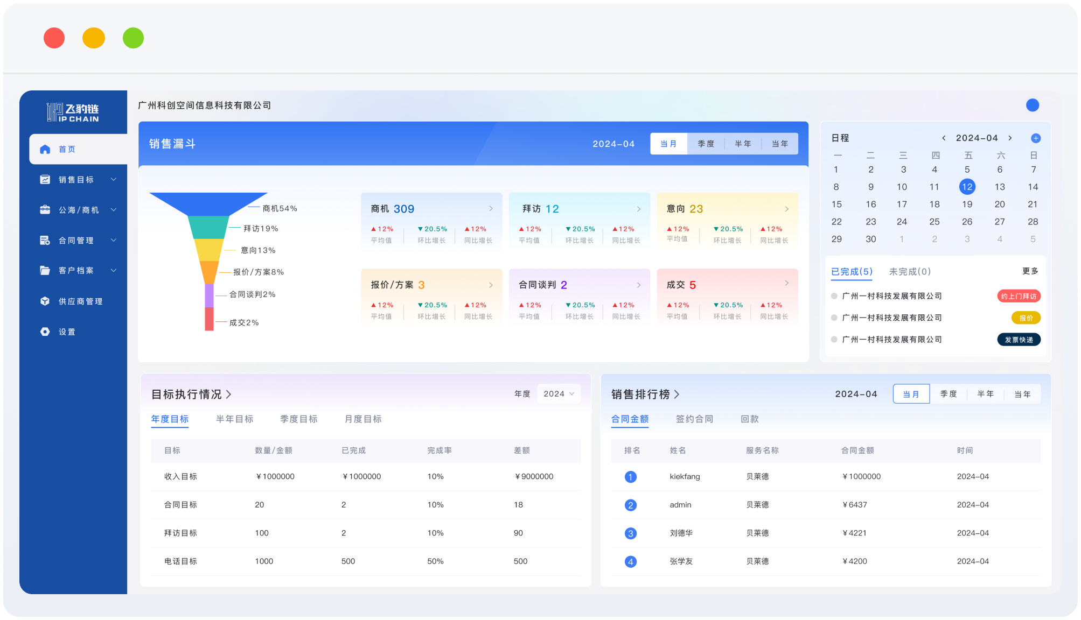Collapse the 销售目标 sidebar submenu
Viewport: 1081px width, 620px height.
point(113,179)
